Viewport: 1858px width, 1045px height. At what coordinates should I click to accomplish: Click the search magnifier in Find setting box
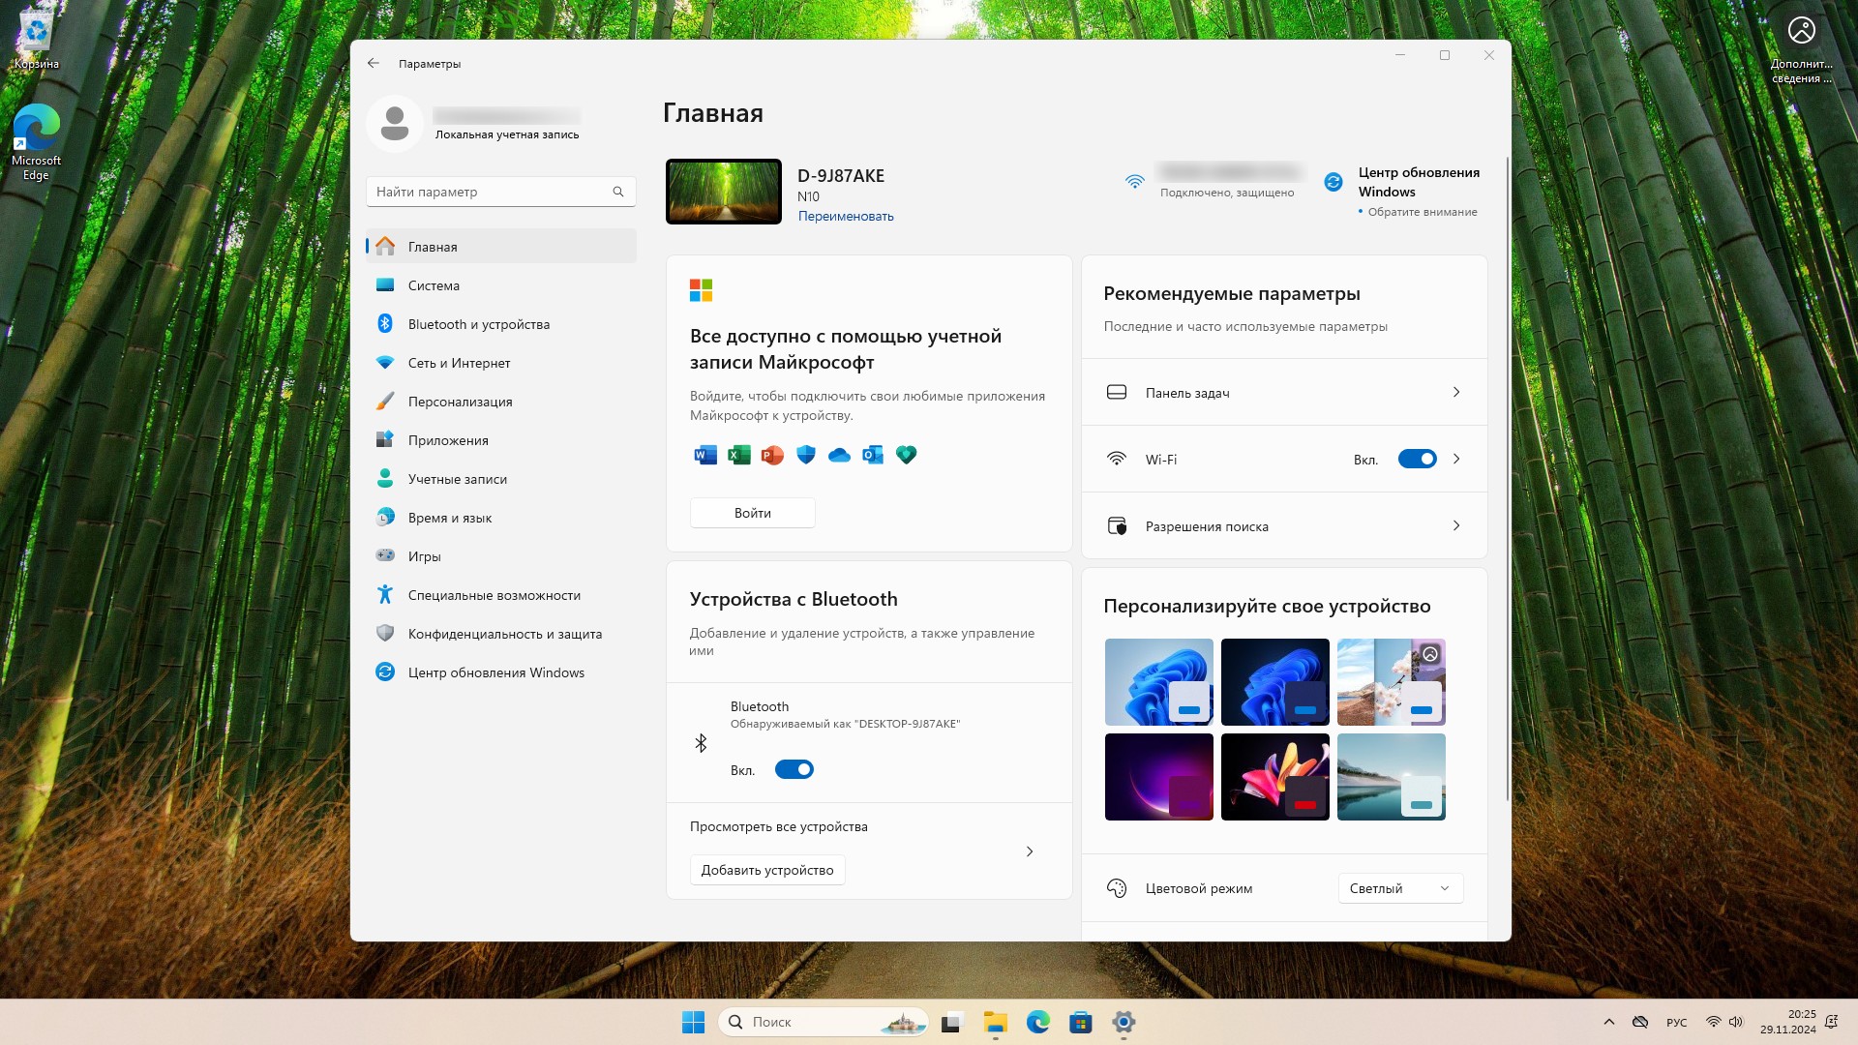(x=618, y=192)
